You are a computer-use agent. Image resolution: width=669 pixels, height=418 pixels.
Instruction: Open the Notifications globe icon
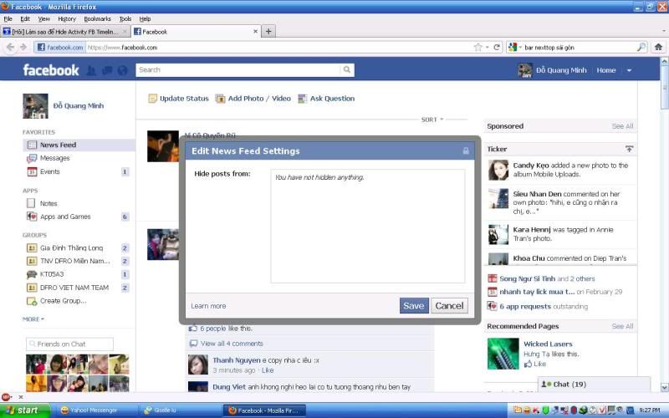pos(122,70)
